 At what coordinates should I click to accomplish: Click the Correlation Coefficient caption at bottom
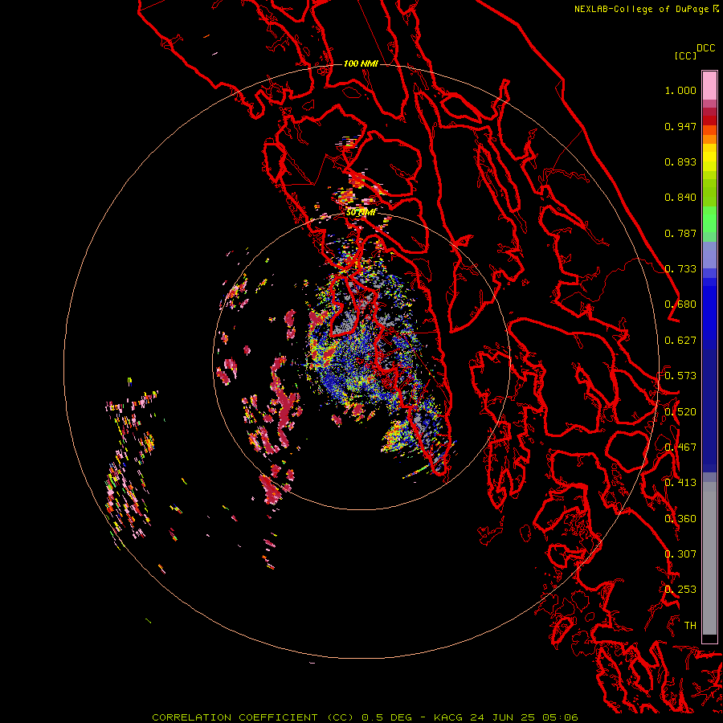[x=365, y=717]
